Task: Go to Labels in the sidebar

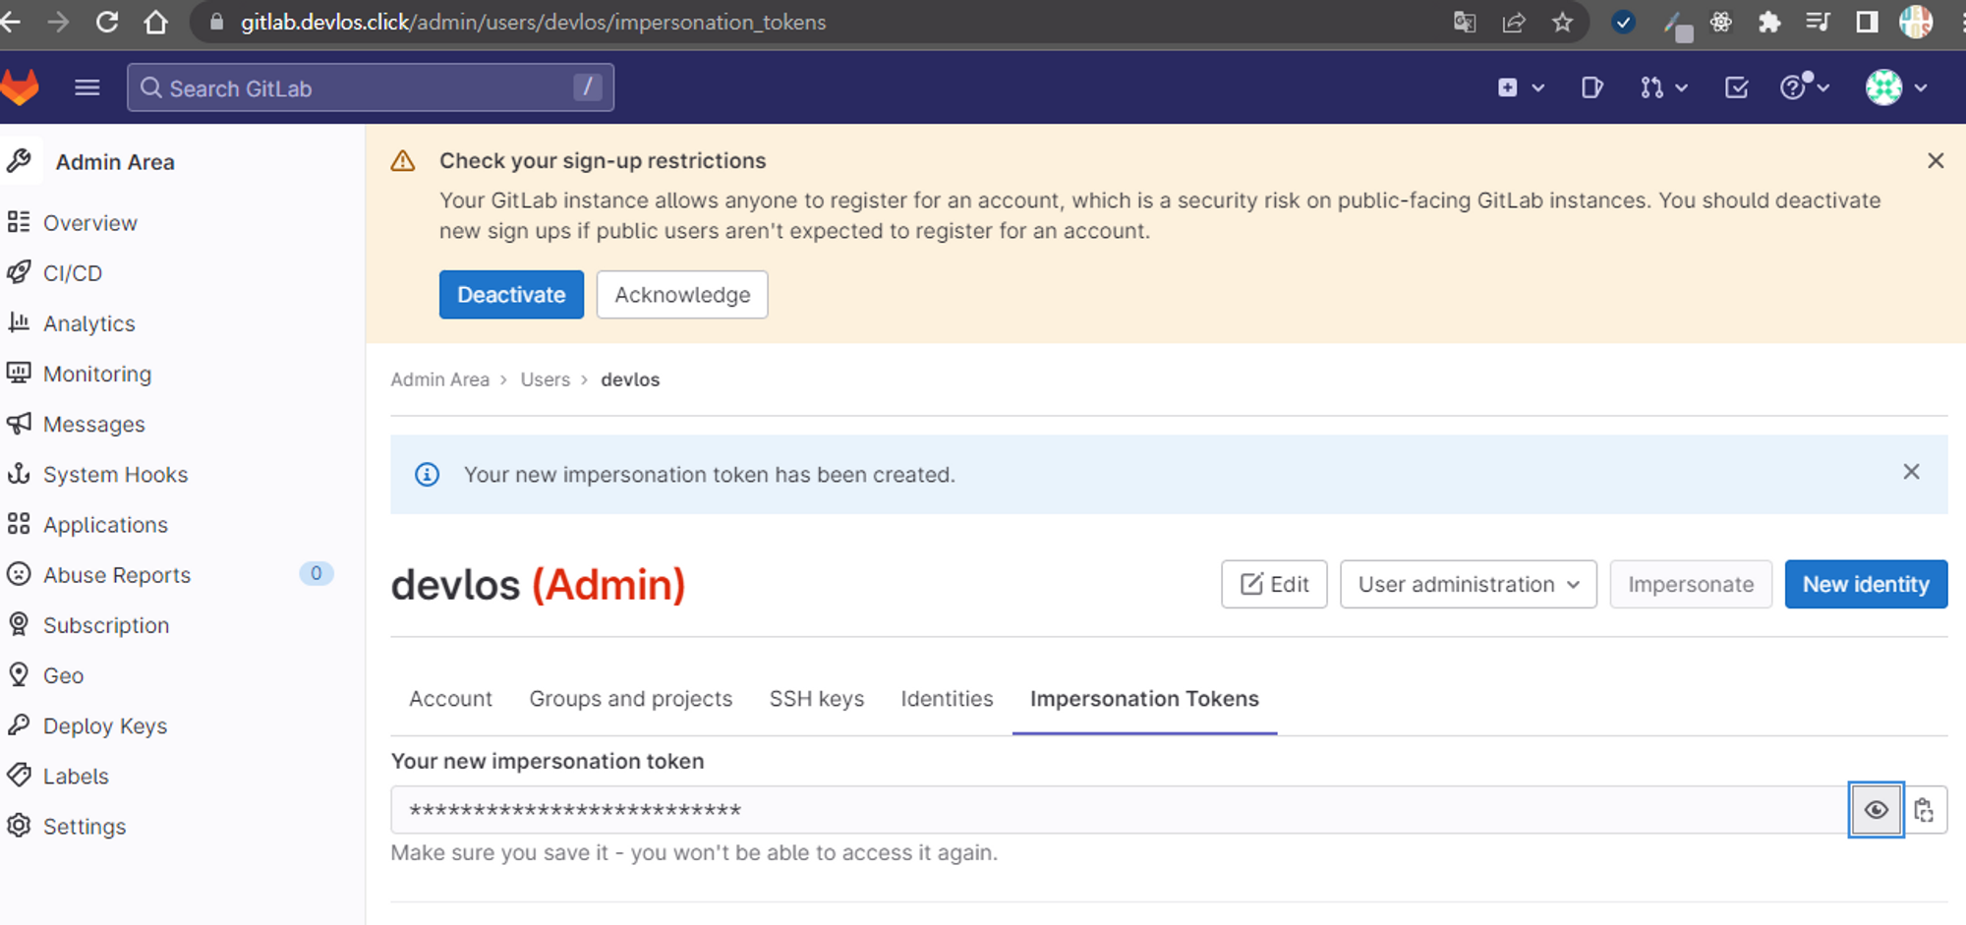Action: point(76,777)
